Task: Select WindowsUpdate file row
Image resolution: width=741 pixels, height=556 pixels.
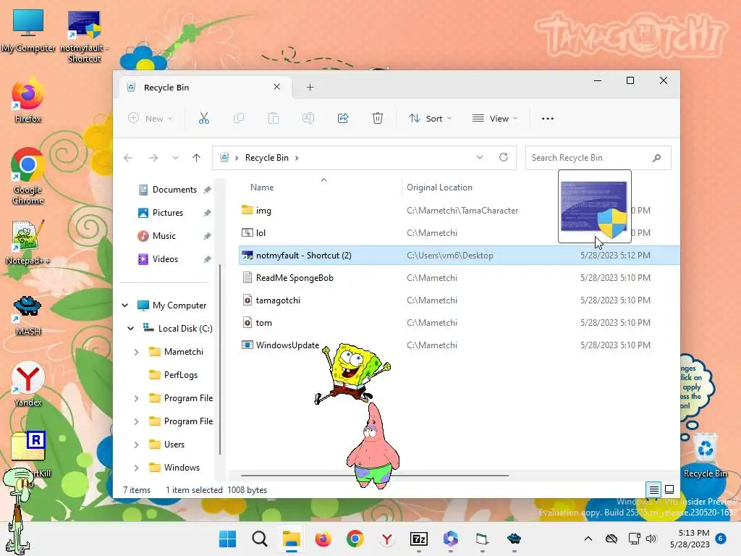Action: 458,345
